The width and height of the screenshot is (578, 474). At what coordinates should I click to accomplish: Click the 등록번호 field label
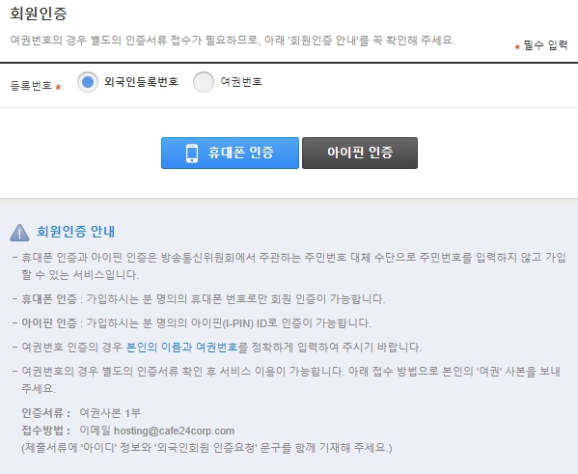[x=31, y=86]
